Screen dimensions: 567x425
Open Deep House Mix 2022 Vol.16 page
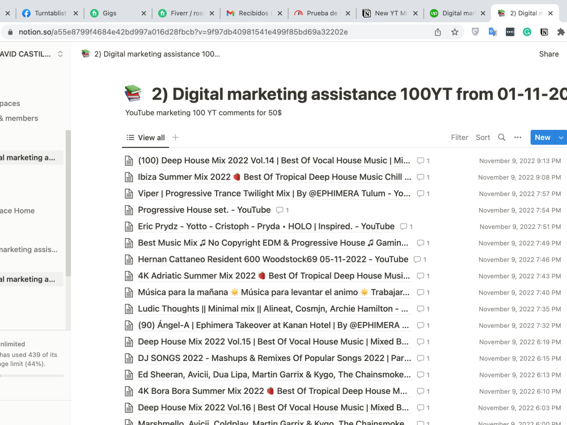(273, 407)
